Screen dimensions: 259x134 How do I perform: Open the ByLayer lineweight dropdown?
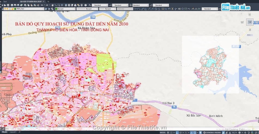(108, 9)
